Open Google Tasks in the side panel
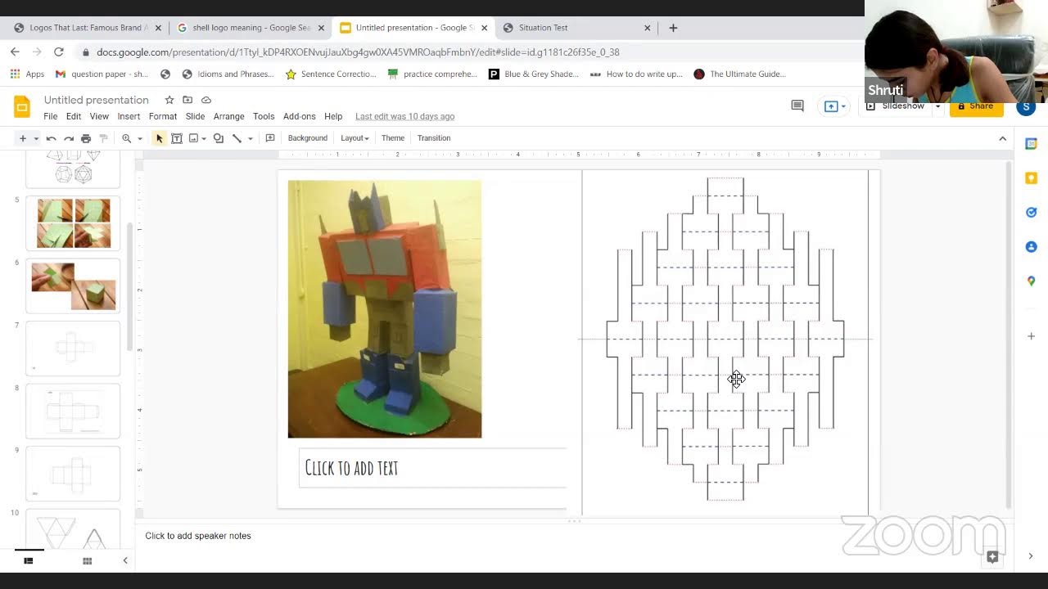 tap(1031, 213)
